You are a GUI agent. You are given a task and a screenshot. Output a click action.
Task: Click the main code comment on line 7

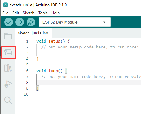point(91,77)
